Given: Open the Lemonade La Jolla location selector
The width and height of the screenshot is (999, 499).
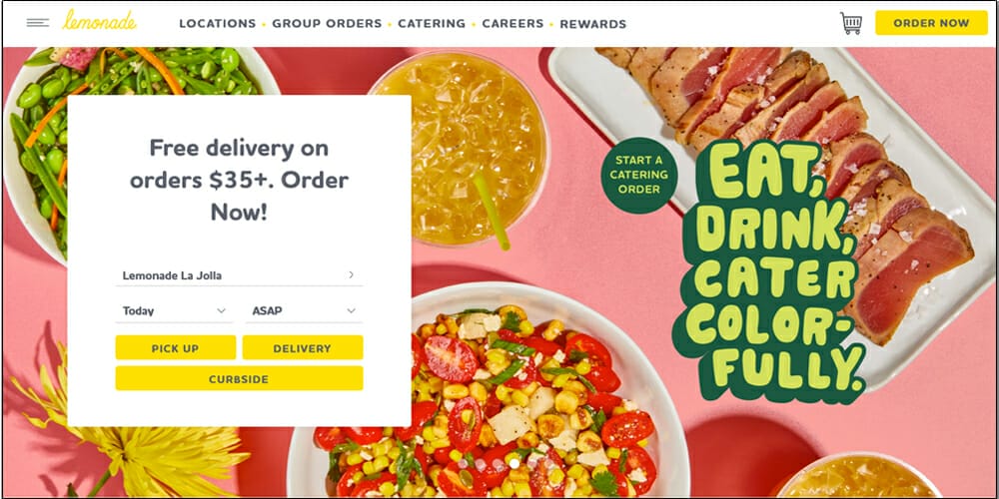Looking at the screenshot, I should point(239,275).
